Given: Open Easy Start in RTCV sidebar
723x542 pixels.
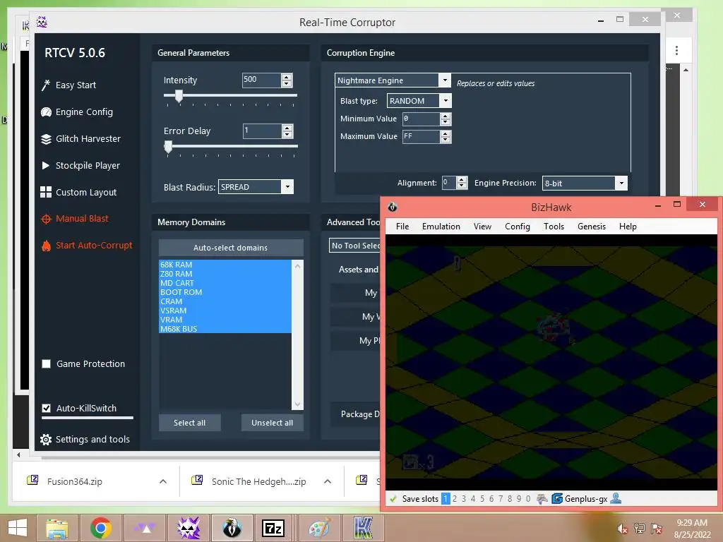Looking at the screenshot, I should tap(76, 85).
